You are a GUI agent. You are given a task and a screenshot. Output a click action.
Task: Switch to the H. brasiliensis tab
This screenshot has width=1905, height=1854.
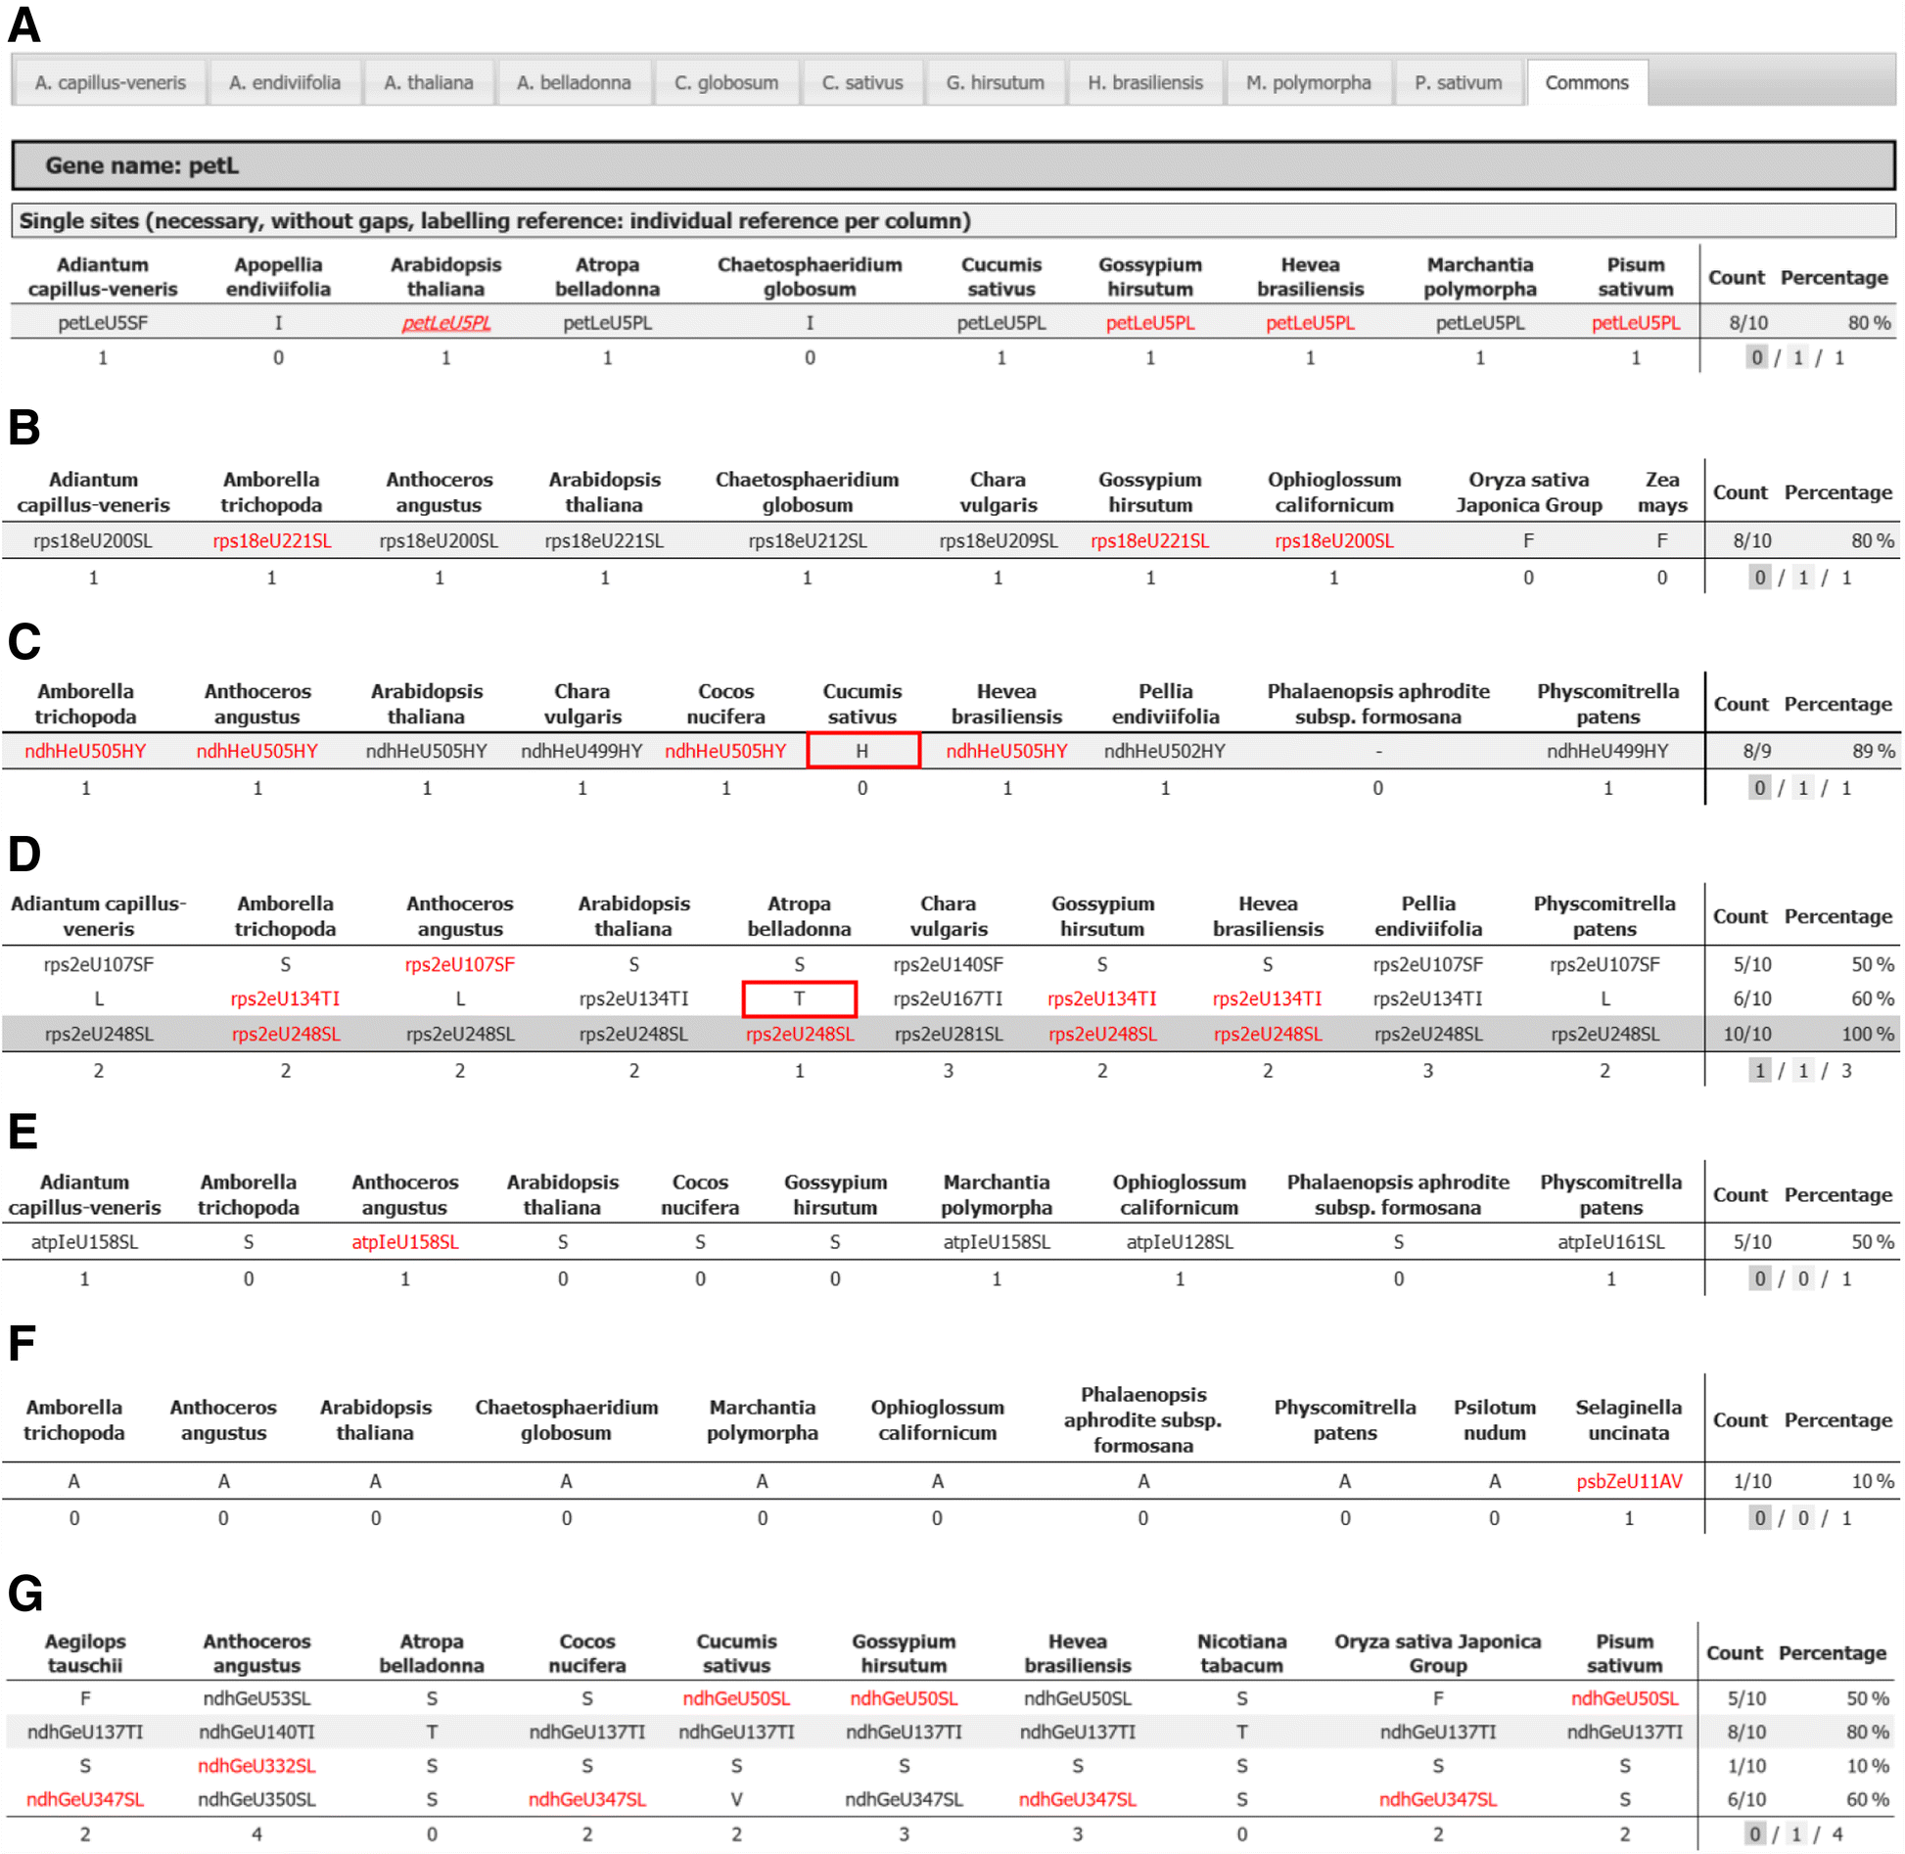point(1145,82)
